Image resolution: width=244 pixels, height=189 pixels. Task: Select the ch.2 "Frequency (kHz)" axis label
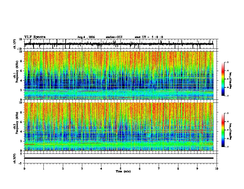(x=17, y=123)
